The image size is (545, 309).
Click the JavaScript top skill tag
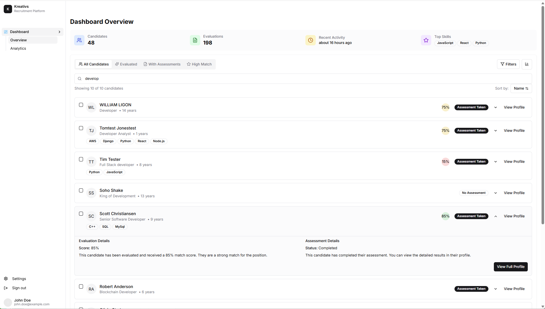coord(445,43)
